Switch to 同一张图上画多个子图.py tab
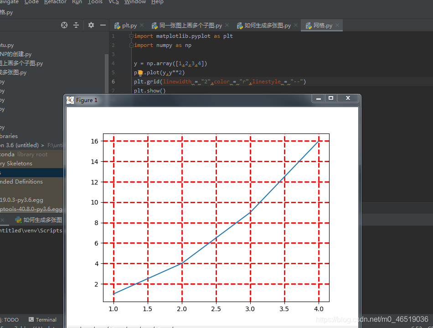This screenshot has width=433, height=328. [191, 26]
